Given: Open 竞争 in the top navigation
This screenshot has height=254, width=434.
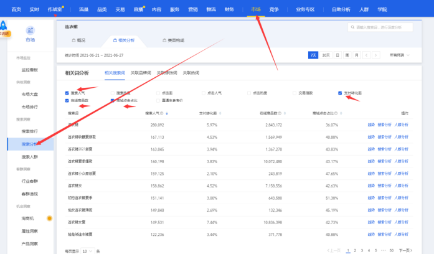Looking at the screenshot, I should coord(274,9).
